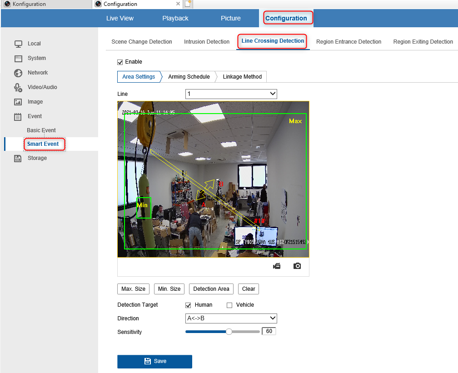Click the Video/Audio microphone icon
The height and width of the screenshot is (373, 458).
tap(18, 87)
